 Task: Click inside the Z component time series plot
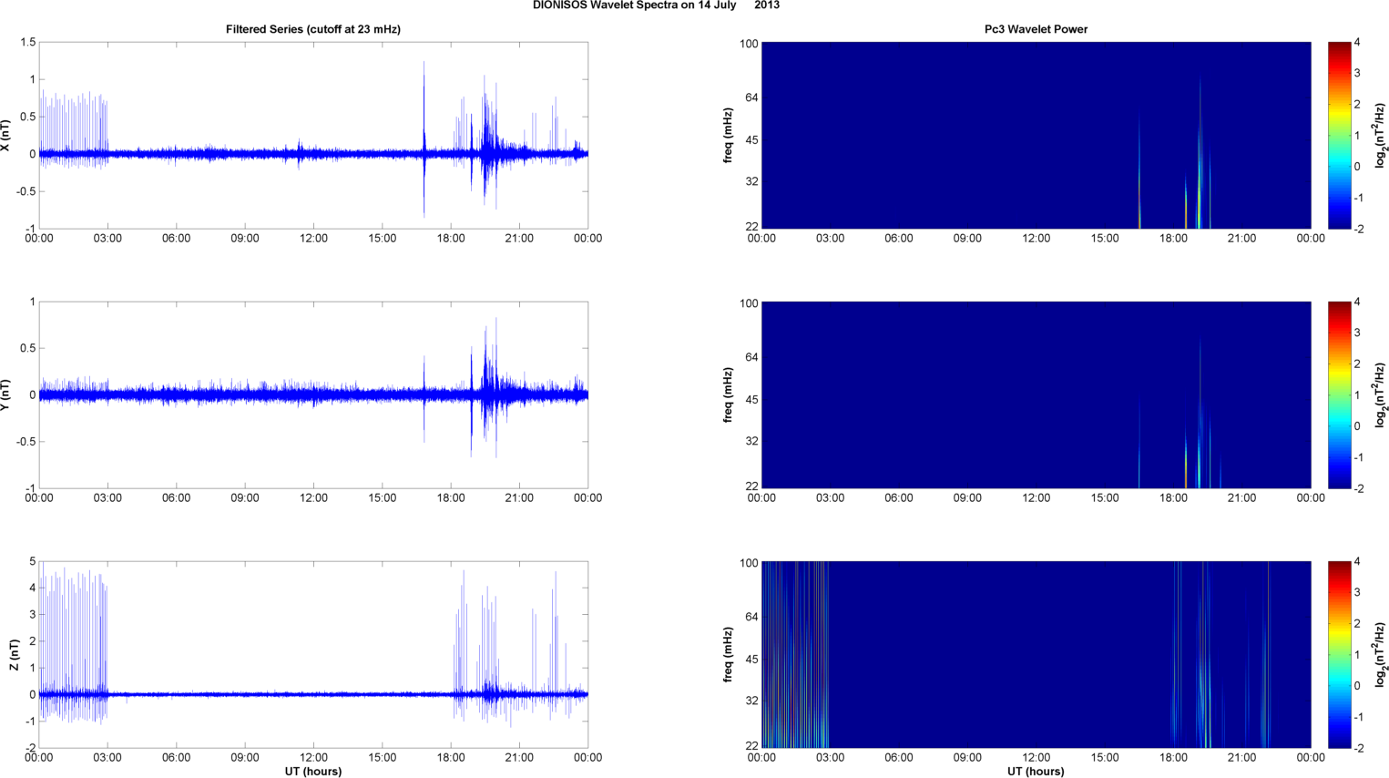[x=313, y=655]
